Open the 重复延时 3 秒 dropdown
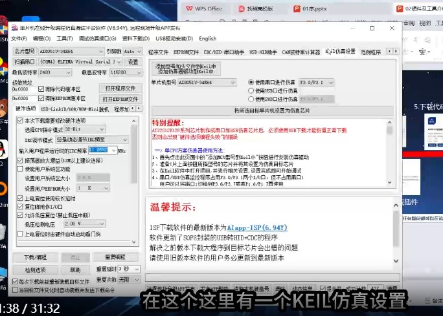This screenshot has height=316, width=443. [x=129, y=269]
